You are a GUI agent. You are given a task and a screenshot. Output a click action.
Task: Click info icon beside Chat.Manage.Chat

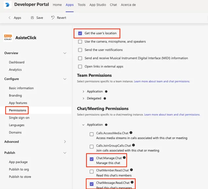tap(124, 158)
